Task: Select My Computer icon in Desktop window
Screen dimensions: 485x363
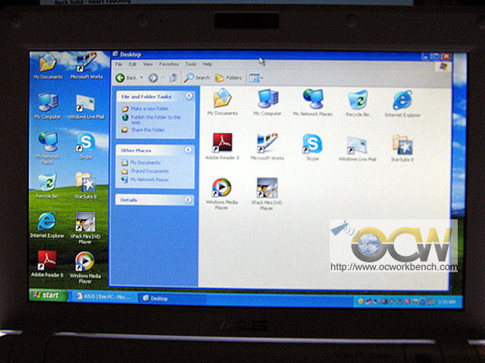Action: point(268,102)
